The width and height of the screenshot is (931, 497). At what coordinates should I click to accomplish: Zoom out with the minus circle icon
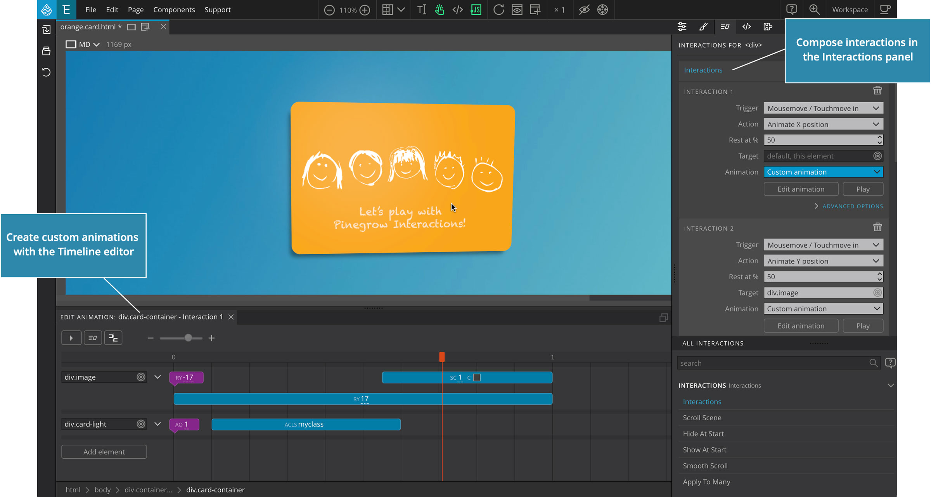pyautogui.click(x=329, y=10)
